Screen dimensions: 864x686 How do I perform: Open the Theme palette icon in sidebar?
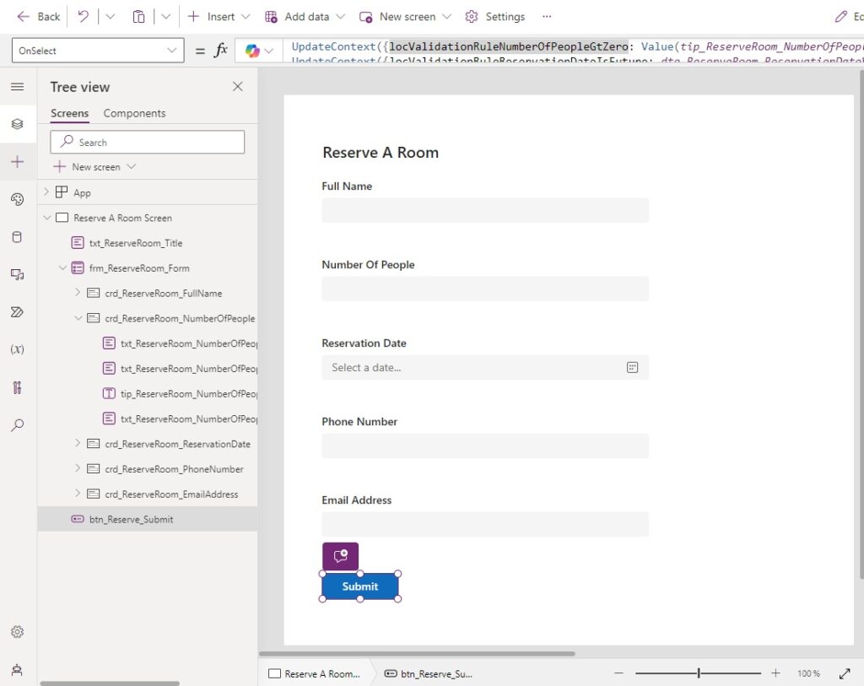(17, 199)
